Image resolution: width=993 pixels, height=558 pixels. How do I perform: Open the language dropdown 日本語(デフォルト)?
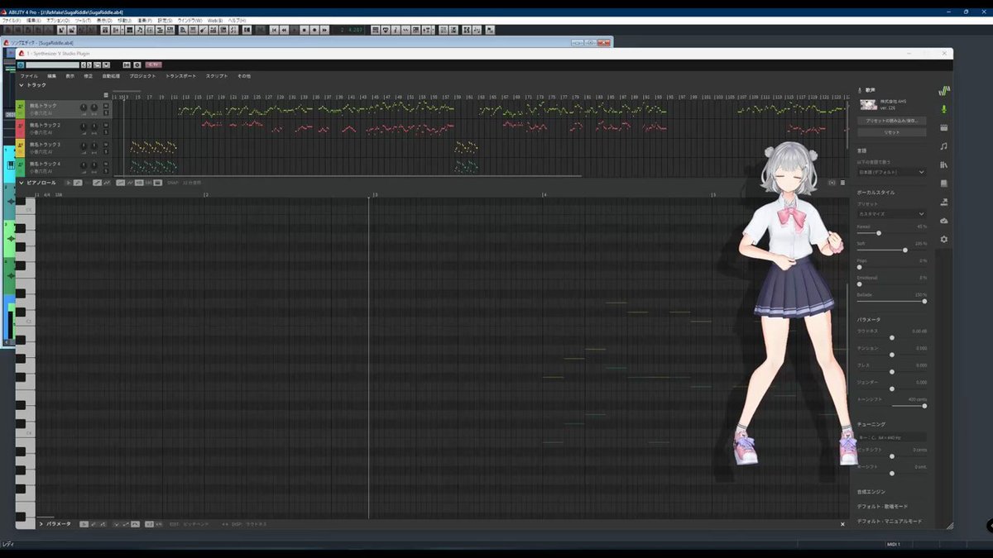pyautogui.click(x=891, y=172)
